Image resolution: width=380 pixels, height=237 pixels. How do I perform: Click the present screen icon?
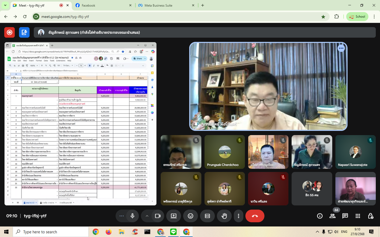pos(174,216)
